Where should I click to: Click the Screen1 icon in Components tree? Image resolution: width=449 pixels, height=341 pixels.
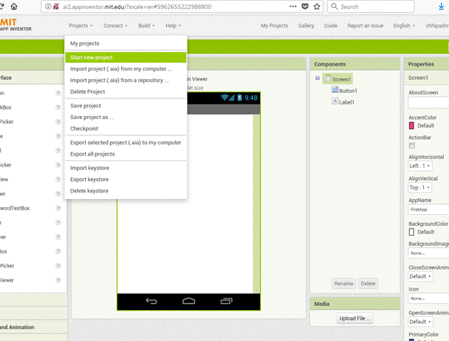pyautogui.click(x=328, y=79)
